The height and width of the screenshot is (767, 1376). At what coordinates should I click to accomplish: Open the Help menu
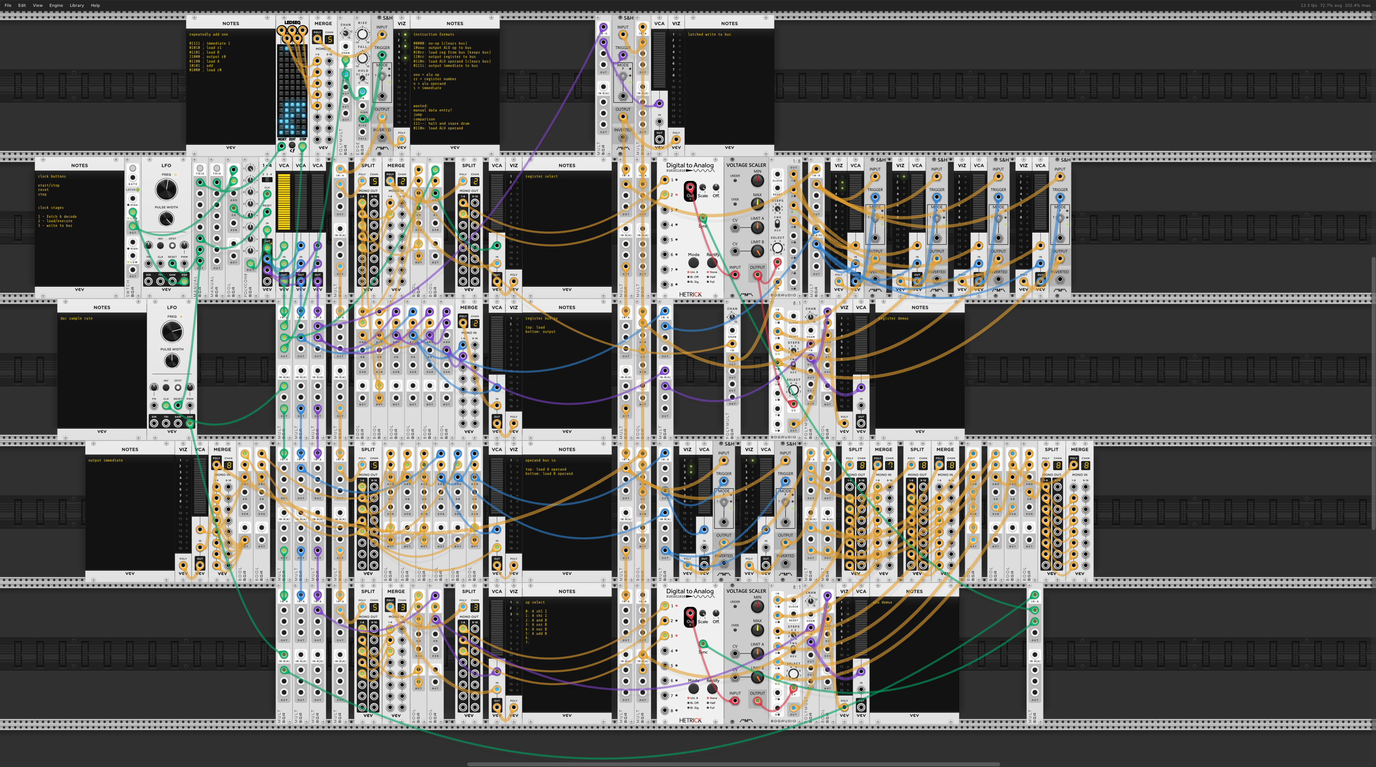tap(95, 5)
